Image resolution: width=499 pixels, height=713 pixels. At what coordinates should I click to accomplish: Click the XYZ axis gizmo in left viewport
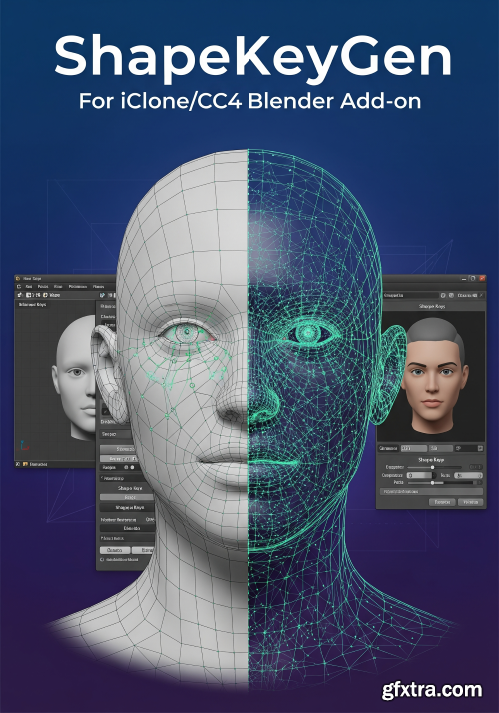[x=25, y=445]
